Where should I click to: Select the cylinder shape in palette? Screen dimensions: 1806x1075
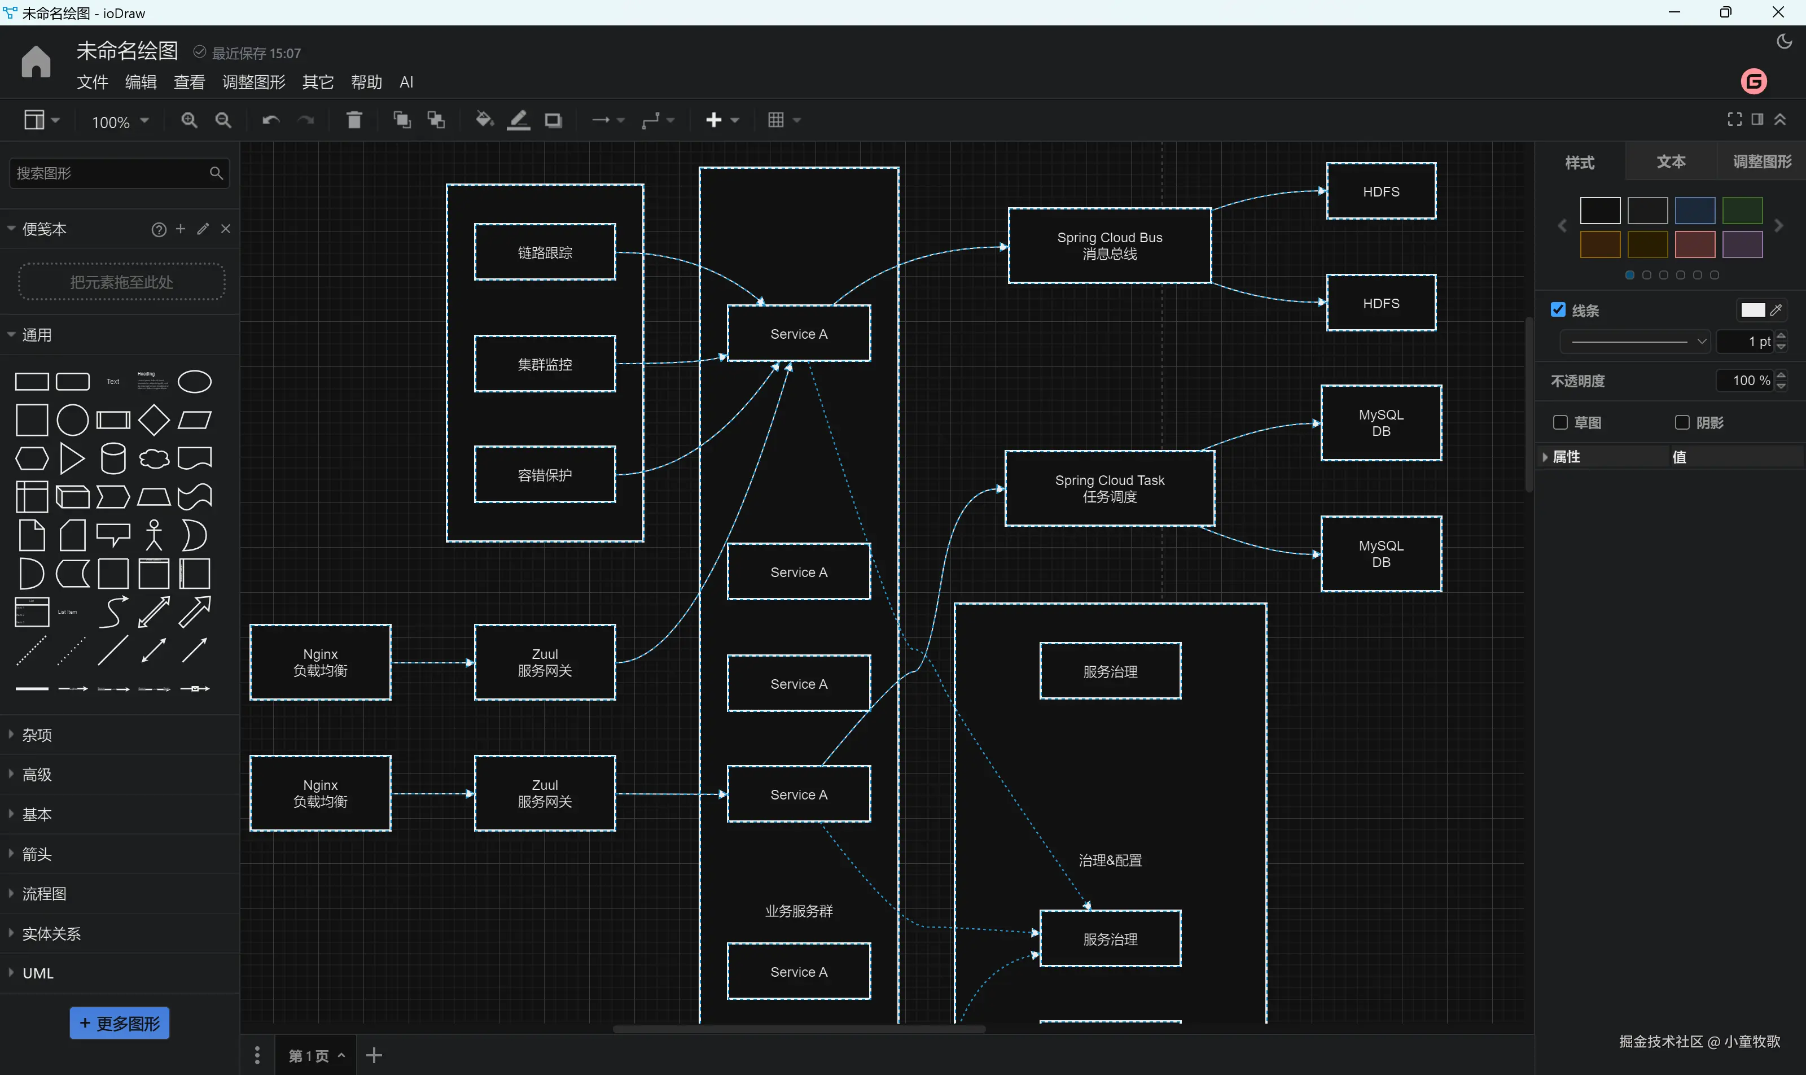click(113, 458)
